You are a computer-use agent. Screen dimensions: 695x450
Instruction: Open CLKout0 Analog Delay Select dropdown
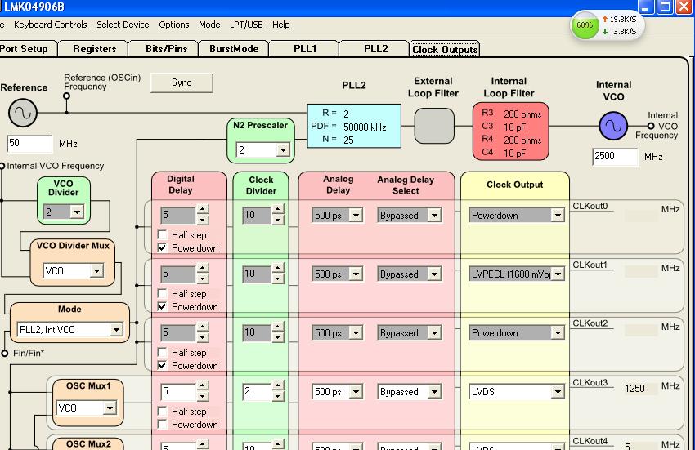coord(434,216)
